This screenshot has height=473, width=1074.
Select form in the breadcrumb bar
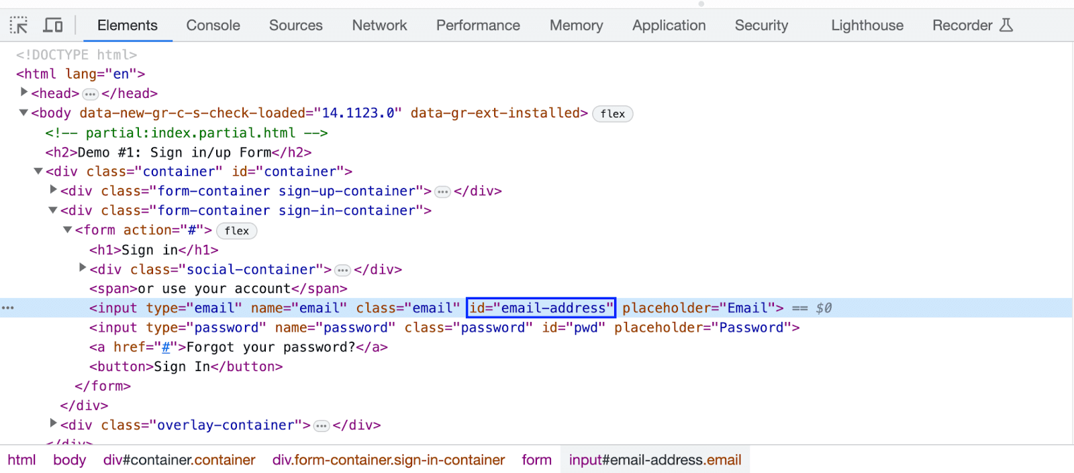click(x=537, y=460)
